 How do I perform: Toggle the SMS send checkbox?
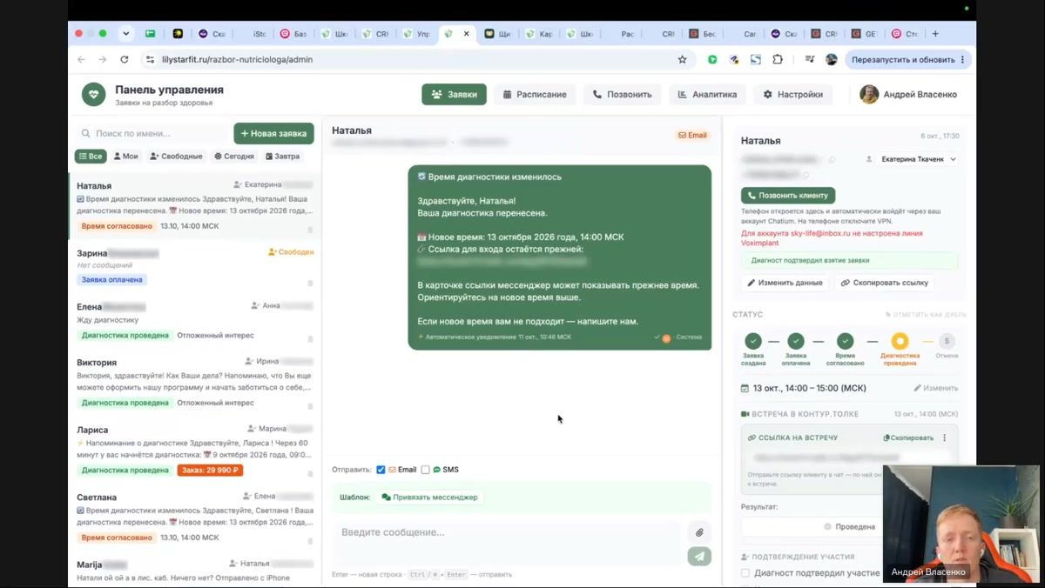(x=425, y=470)
